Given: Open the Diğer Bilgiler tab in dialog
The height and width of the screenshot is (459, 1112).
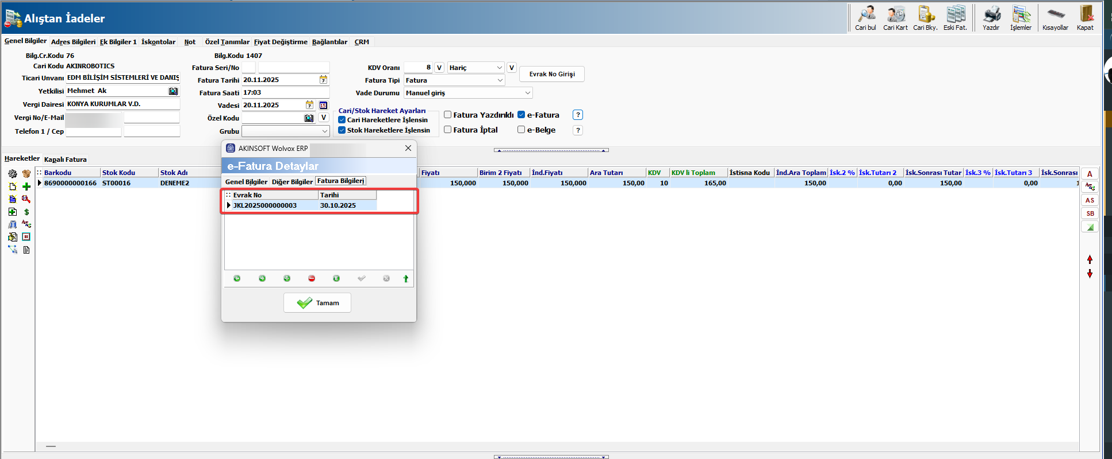Looking at the screenshot, I should 292,182.
